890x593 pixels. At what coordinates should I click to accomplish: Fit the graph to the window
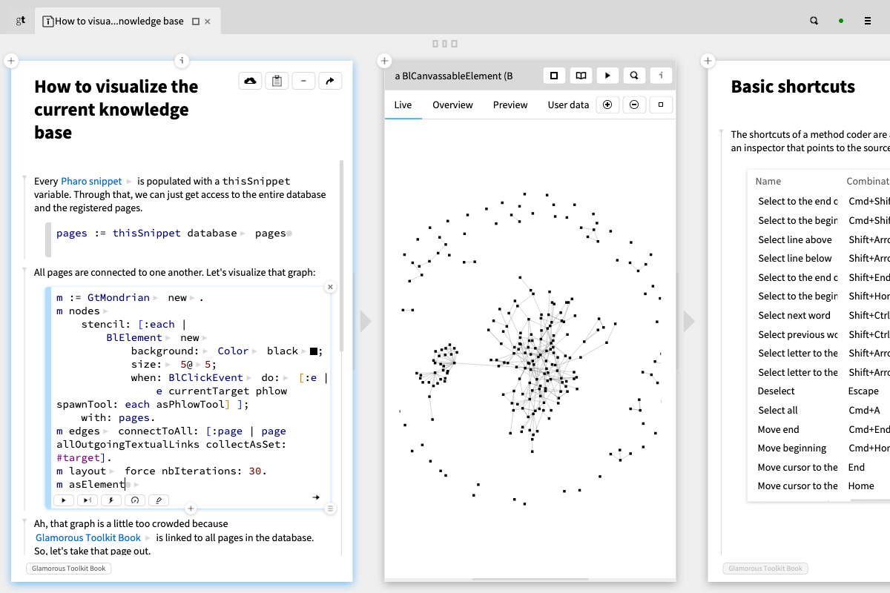(x=661, y=105)
